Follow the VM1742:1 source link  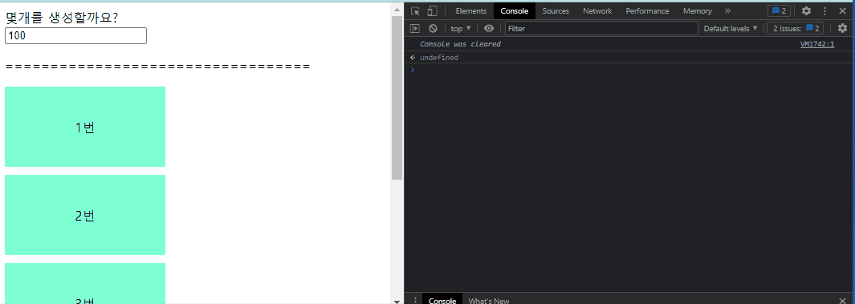pyautogui.click(x=816, y=44)
